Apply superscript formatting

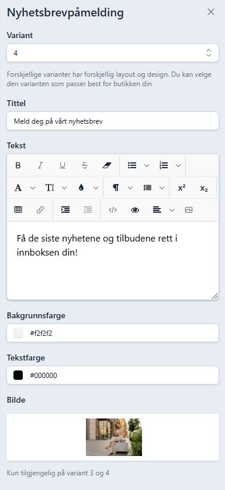182,188
